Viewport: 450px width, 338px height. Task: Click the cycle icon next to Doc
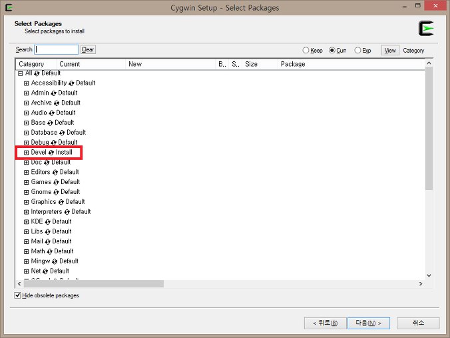47,163
